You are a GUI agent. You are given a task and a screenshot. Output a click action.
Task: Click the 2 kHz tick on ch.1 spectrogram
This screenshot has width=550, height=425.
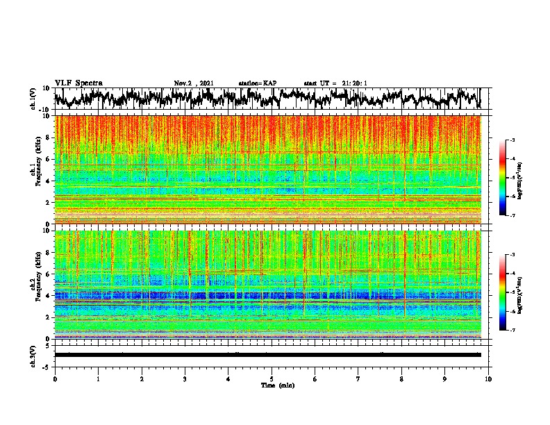[x=48, y=202]
